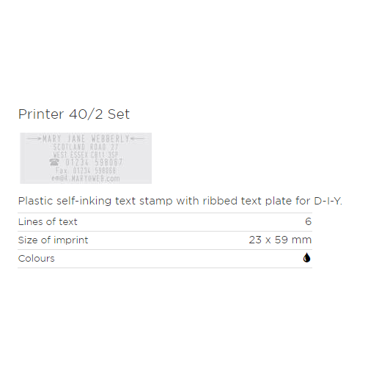368x365 pixels.
Task: Click SCOTLAND ROAD 27 line in imprint
Action: [x=86, y=147]
